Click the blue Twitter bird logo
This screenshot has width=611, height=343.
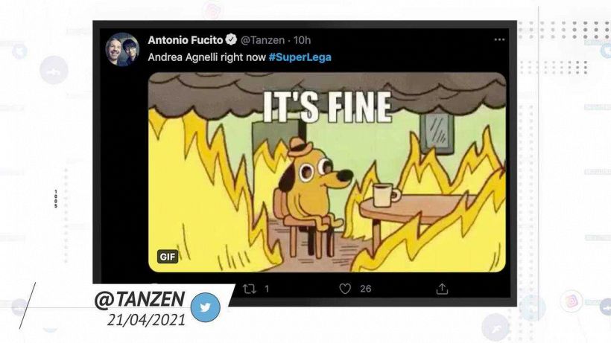(x=206, y=307)
